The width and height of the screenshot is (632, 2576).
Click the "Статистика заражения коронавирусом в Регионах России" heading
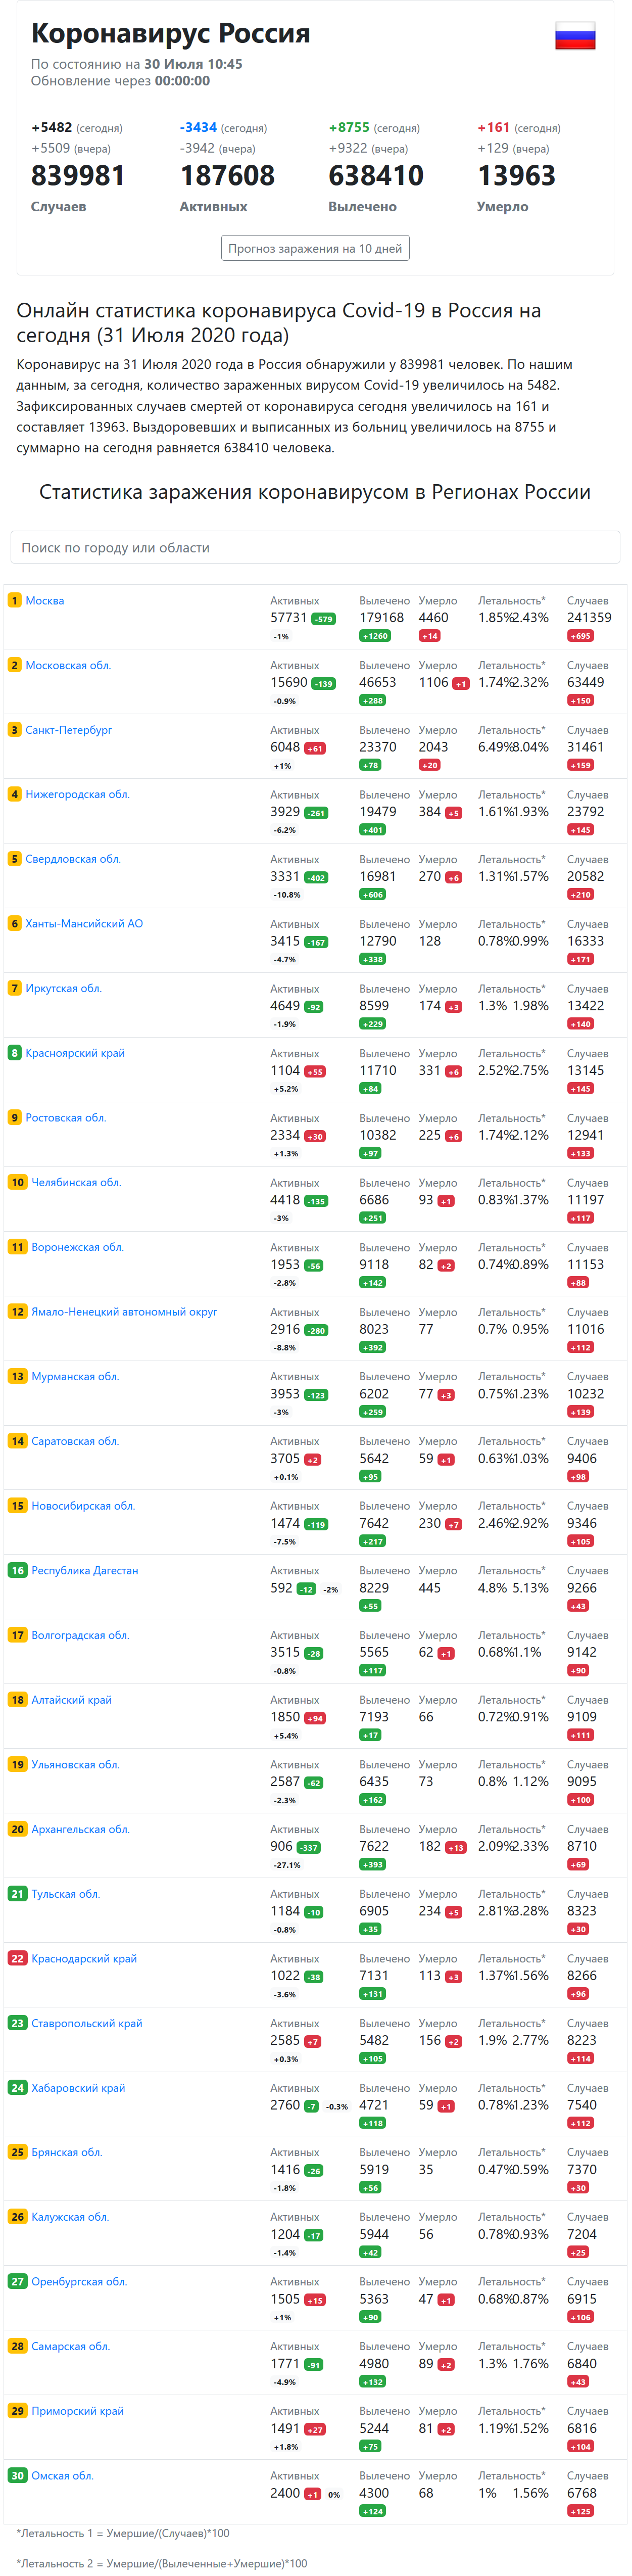click(315, 492)
